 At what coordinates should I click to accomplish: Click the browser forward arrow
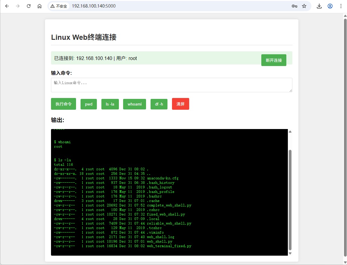(18, 6)
